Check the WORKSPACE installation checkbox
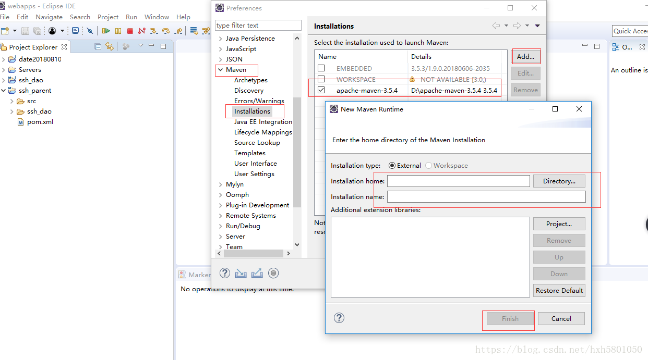This screenshot has width=648, height=360. coord(321,79)
